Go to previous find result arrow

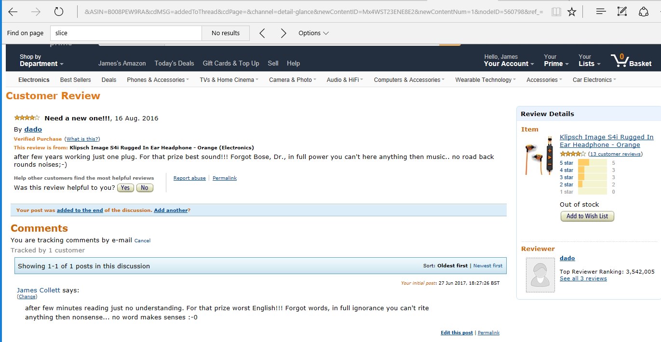pos(262,33)
